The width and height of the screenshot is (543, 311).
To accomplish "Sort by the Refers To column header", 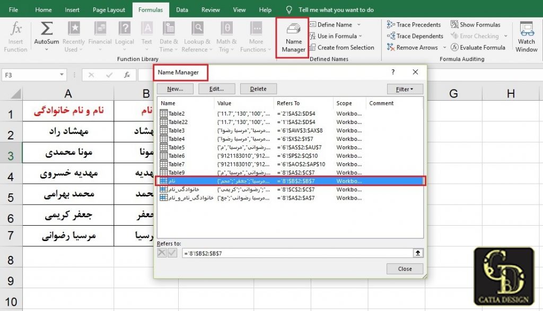I will tap(303, 103).
